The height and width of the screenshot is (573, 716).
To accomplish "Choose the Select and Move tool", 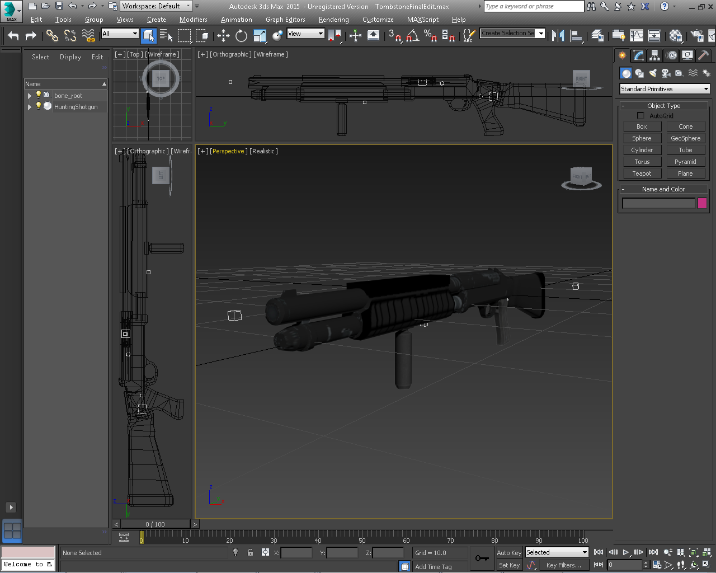I will tap(223, 35).
